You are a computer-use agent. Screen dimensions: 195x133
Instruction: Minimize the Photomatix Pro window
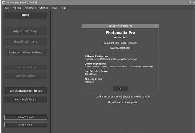tap(186, 3)
